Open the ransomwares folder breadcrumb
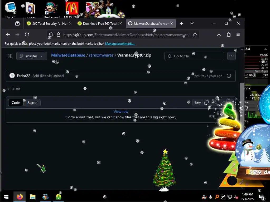 click(x=101, y=55)
